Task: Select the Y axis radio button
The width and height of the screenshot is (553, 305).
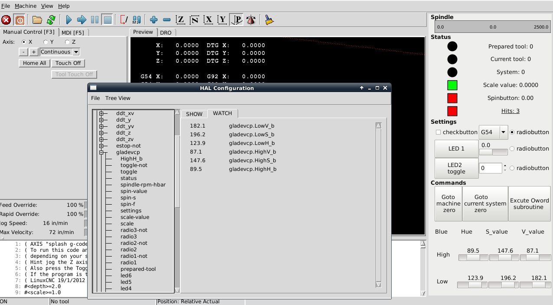Action: 46,42
